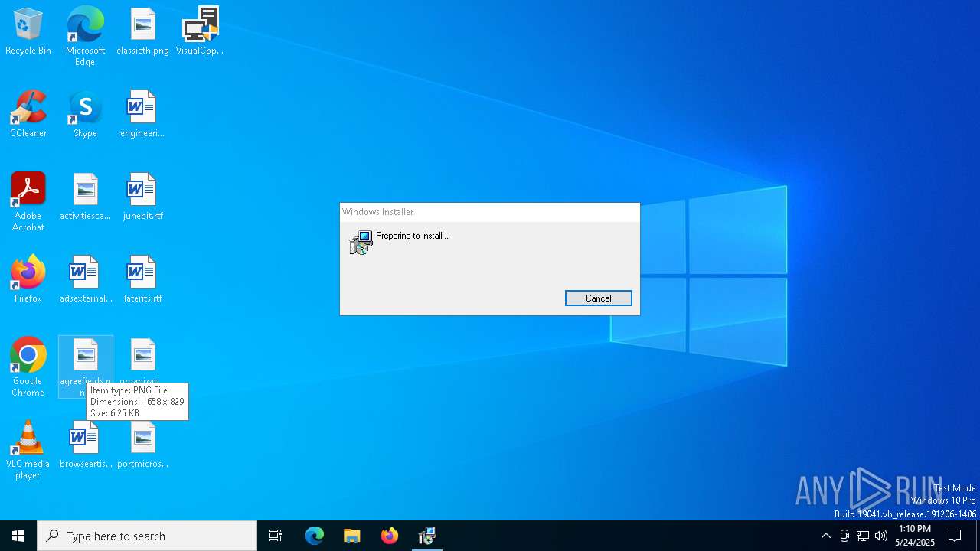The image size is (980, 551).
Task: Launch Edge from the taskbar
Action: [x=315, y=536]
